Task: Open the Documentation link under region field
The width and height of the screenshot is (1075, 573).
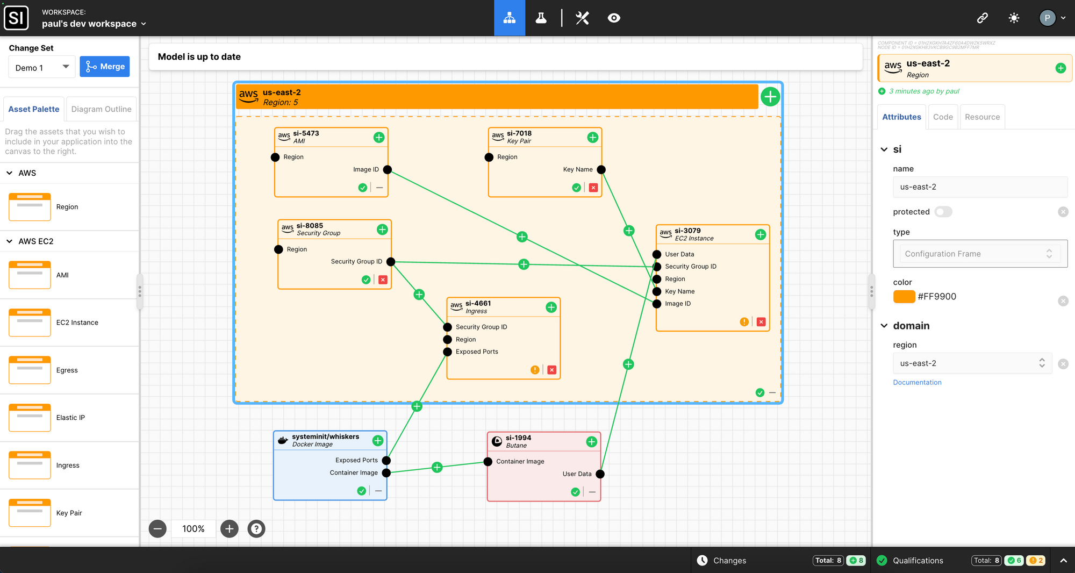Action: [x=917, y=382]
